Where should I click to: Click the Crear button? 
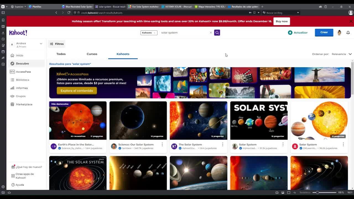(324, 32)
